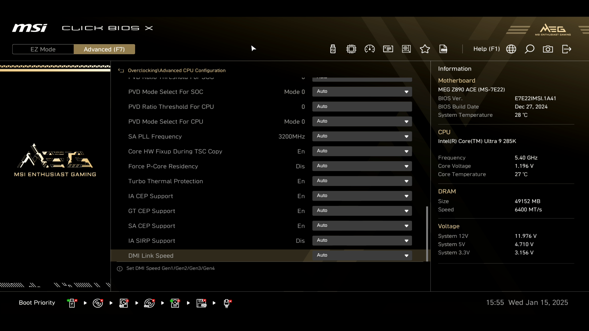Screen dimensions: 589x331
Task: Click the favorites star icon
Action: pyautogui.click(x=425, y=49)
